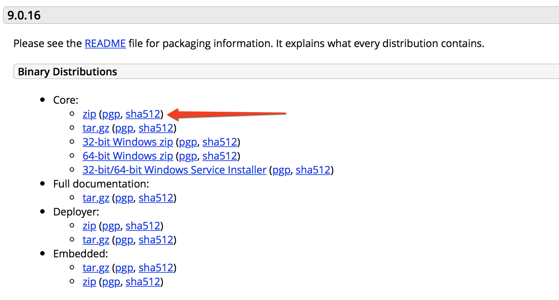The width and height of the screenshot is (559, 300).
Task: Open the pgp signature for Core zip
Action: pos(111,114)
